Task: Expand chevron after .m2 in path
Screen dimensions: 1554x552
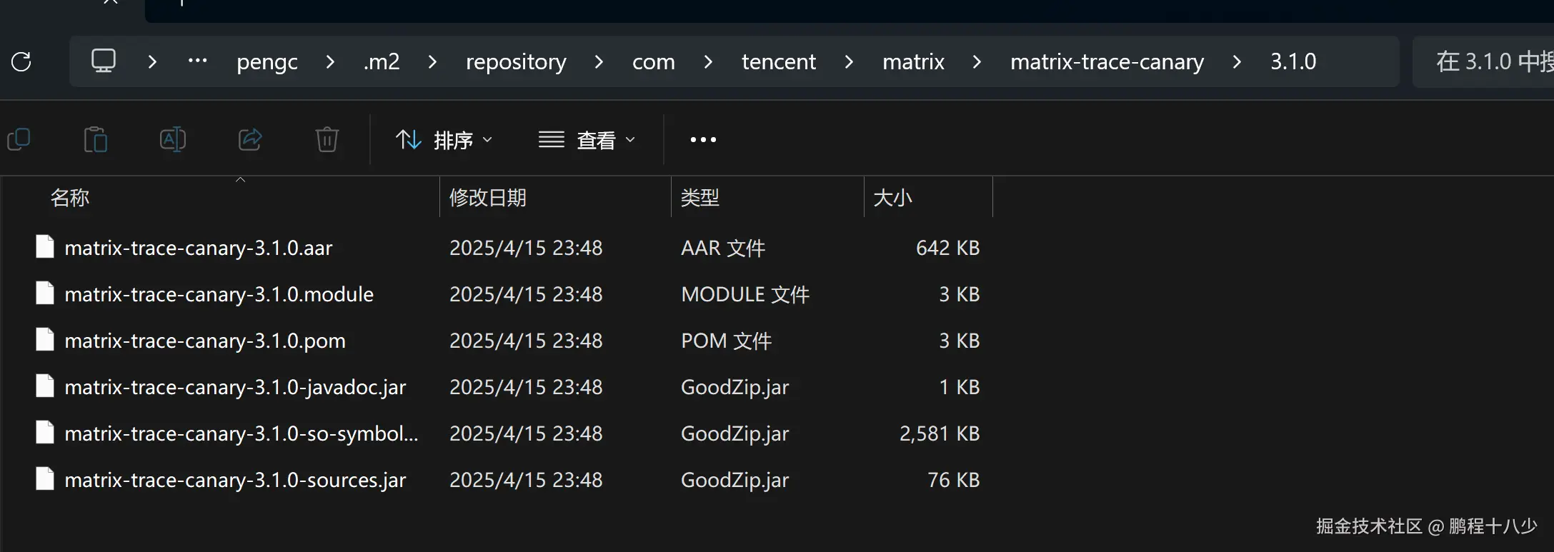Action: pos(432,62)
